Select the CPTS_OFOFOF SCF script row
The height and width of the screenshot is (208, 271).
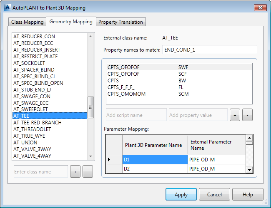(x=179, y=74)
